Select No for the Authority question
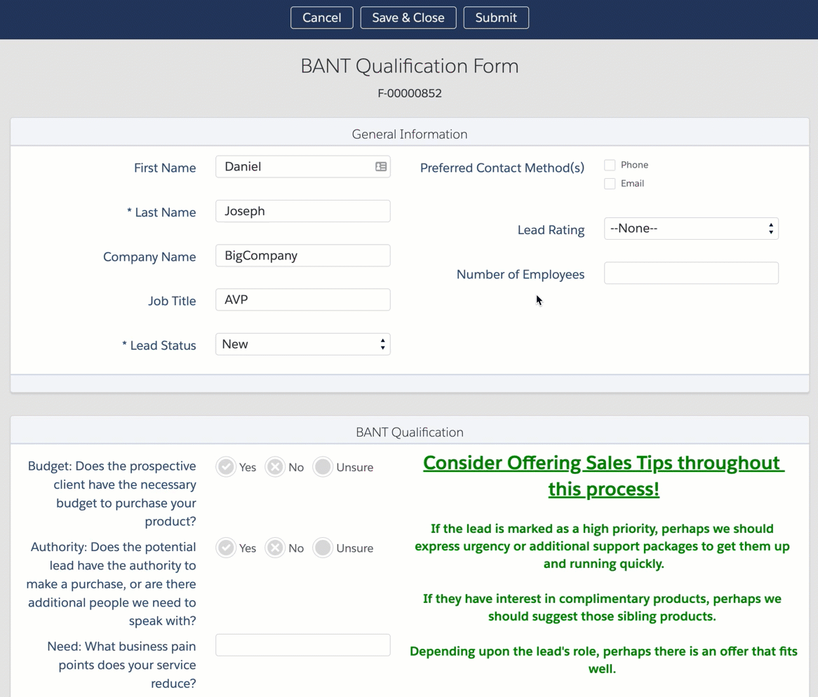 pyautogui.click(x=275, y=548)
